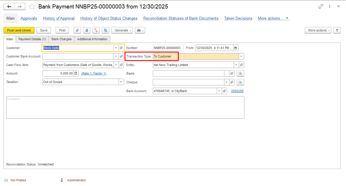Click the Number field NNBP25-00000003
346x186 pixels.
168,48
